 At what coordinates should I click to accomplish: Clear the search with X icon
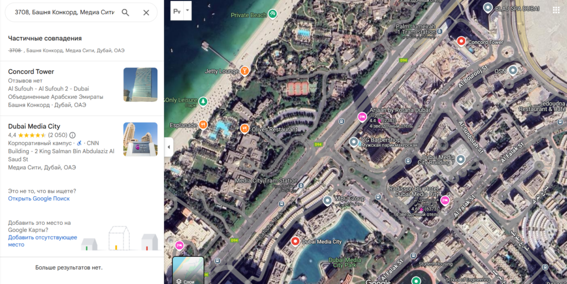point(146,13)
